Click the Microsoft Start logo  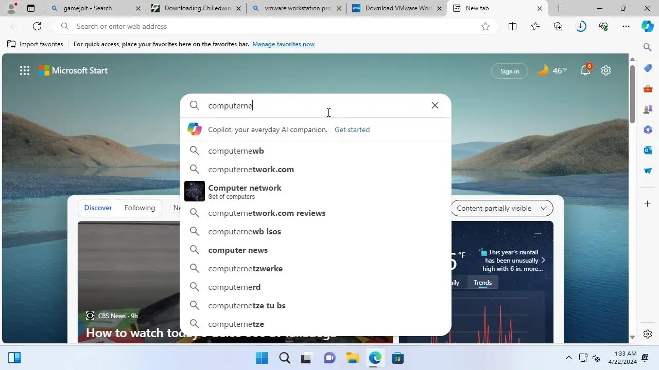coord(73,71)
